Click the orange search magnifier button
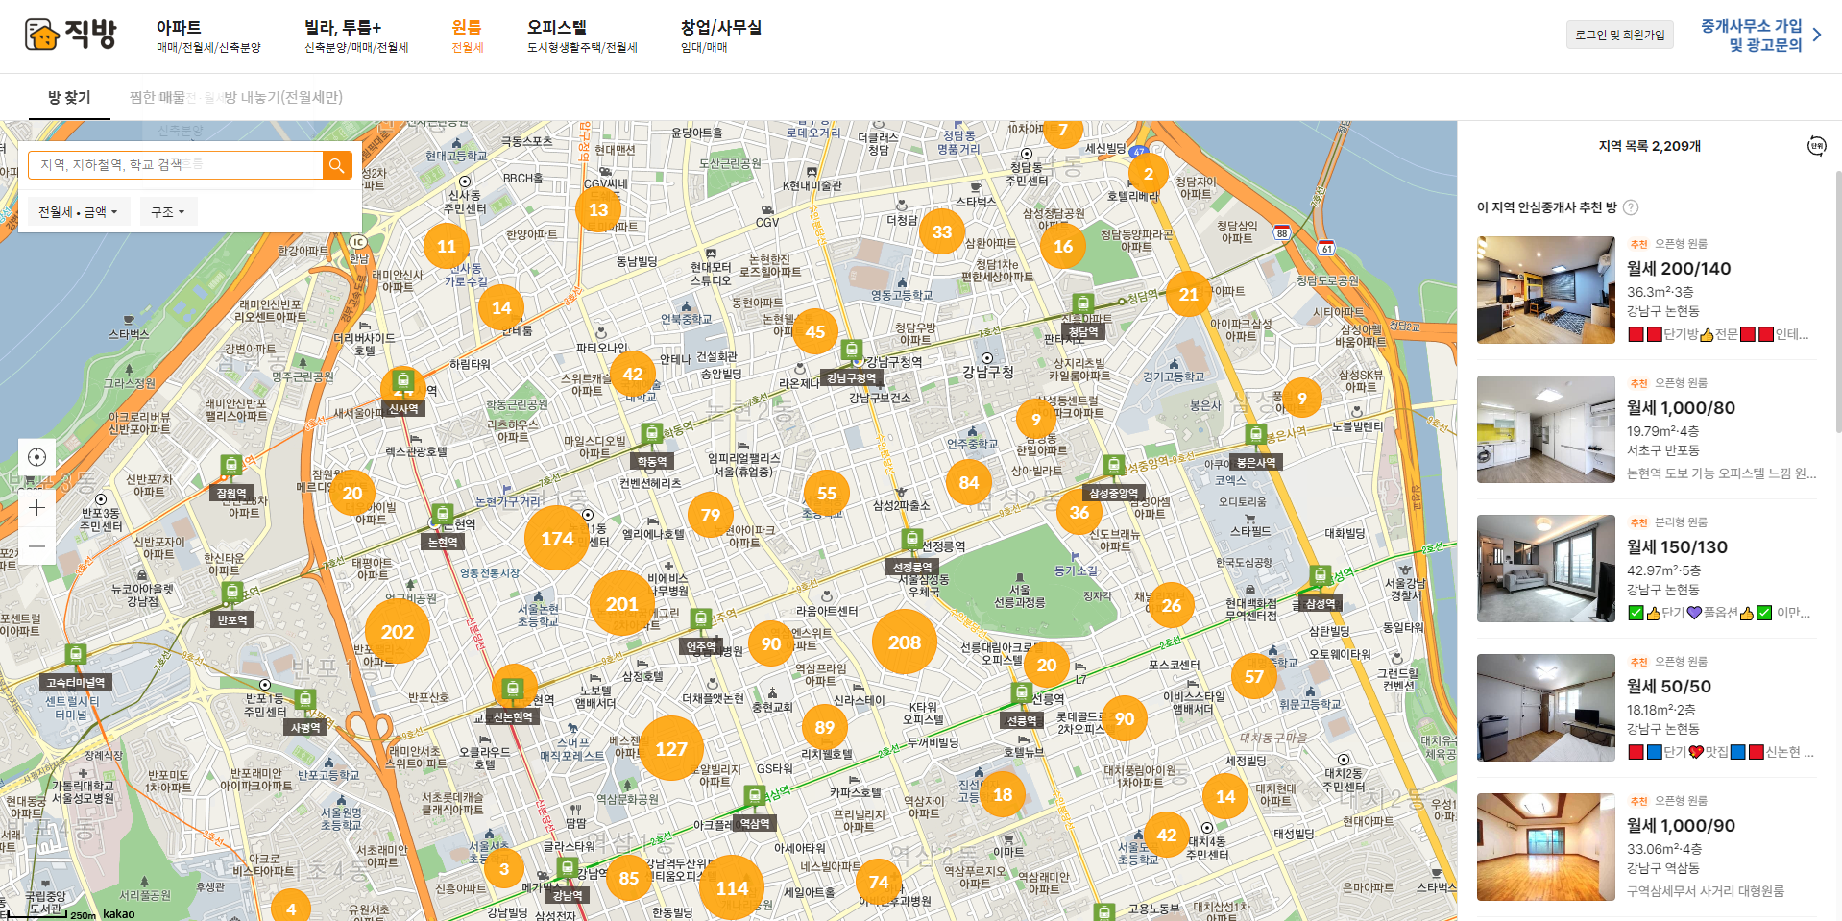Screen dimensions: 1842x921 [x=337, y=165]
